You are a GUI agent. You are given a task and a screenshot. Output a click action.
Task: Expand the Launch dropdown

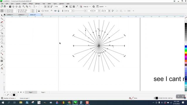(106, 6)
